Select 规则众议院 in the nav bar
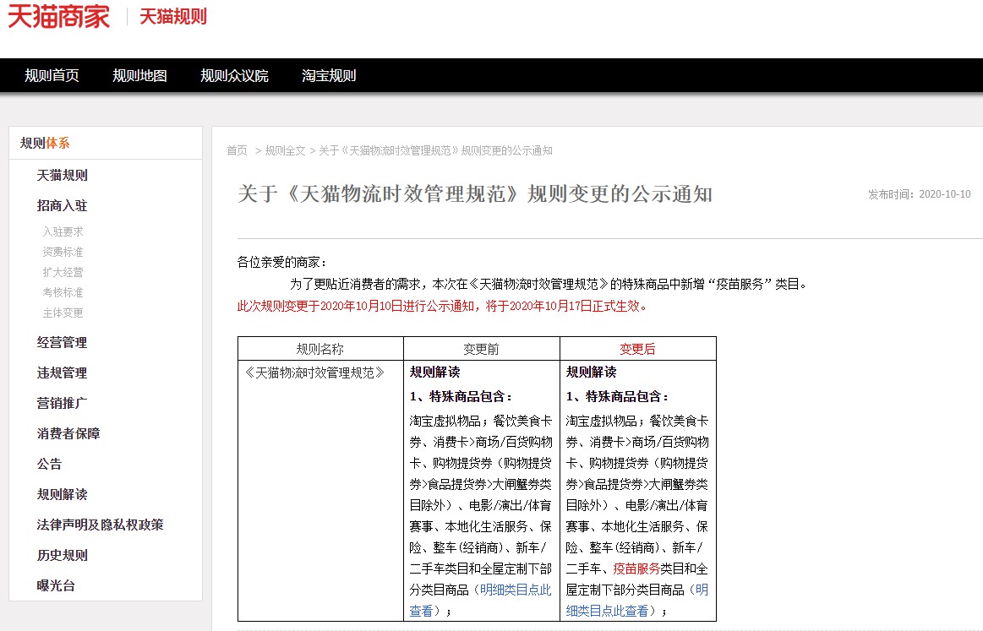 click(234, 76)
